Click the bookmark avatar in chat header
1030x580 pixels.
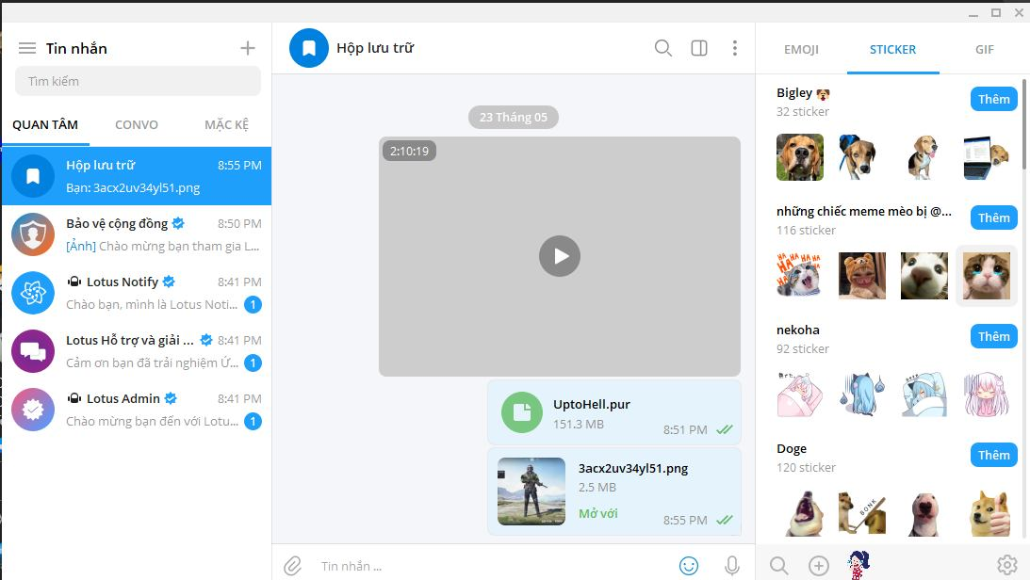pos(309,48)
